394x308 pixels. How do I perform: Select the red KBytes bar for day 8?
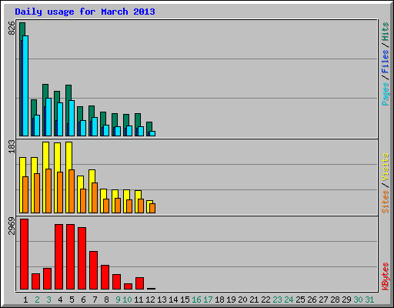coord(105,277)
